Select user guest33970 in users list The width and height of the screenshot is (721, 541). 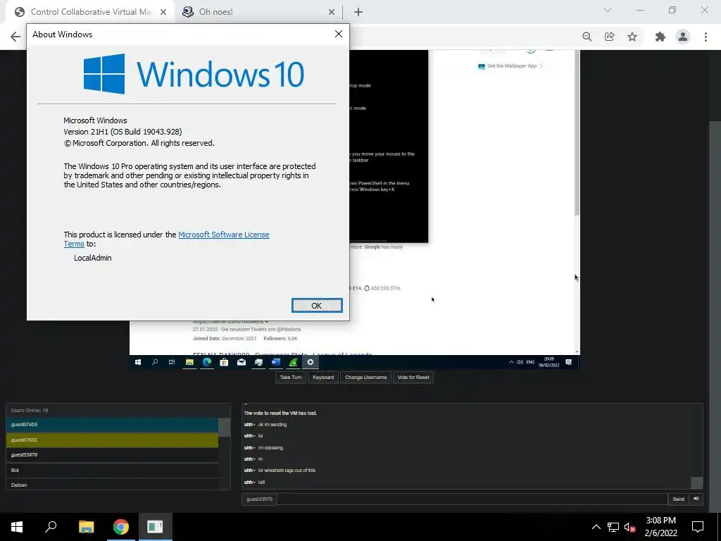(x=112, y=455)
